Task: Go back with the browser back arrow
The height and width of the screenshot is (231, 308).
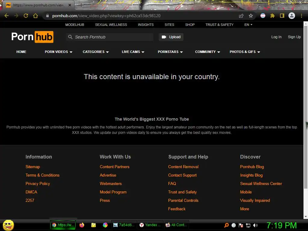Action: point(7,16)
